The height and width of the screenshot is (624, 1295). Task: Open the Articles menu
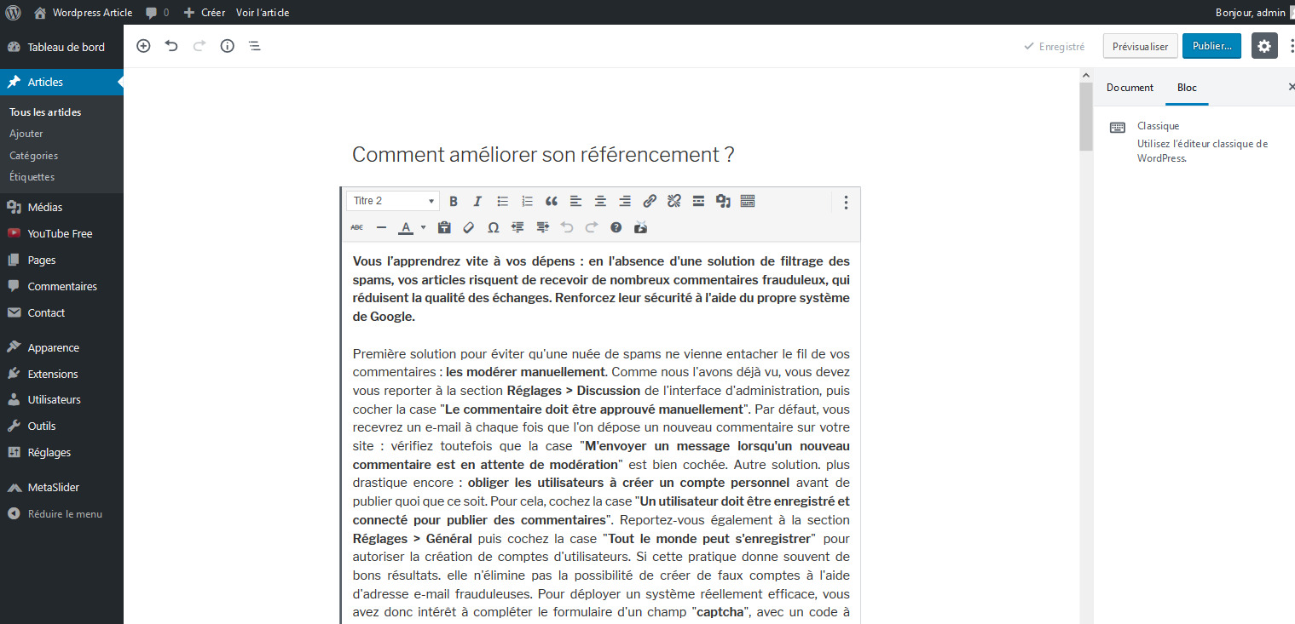pyautogui.click(x=61, y=82)
